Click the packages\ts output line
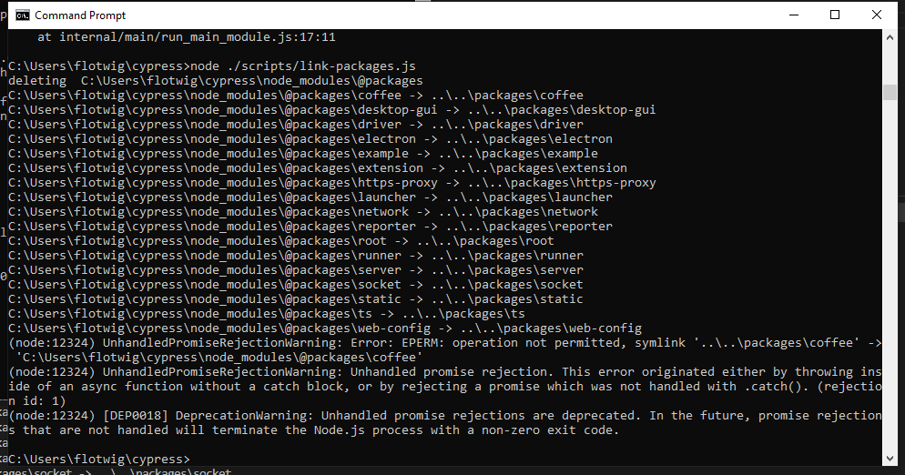 pos(267,314)
